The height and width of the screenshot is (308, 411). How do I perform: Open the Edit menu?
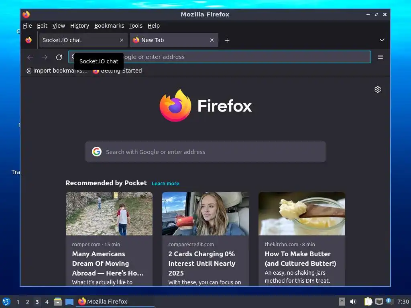[42, 26]
